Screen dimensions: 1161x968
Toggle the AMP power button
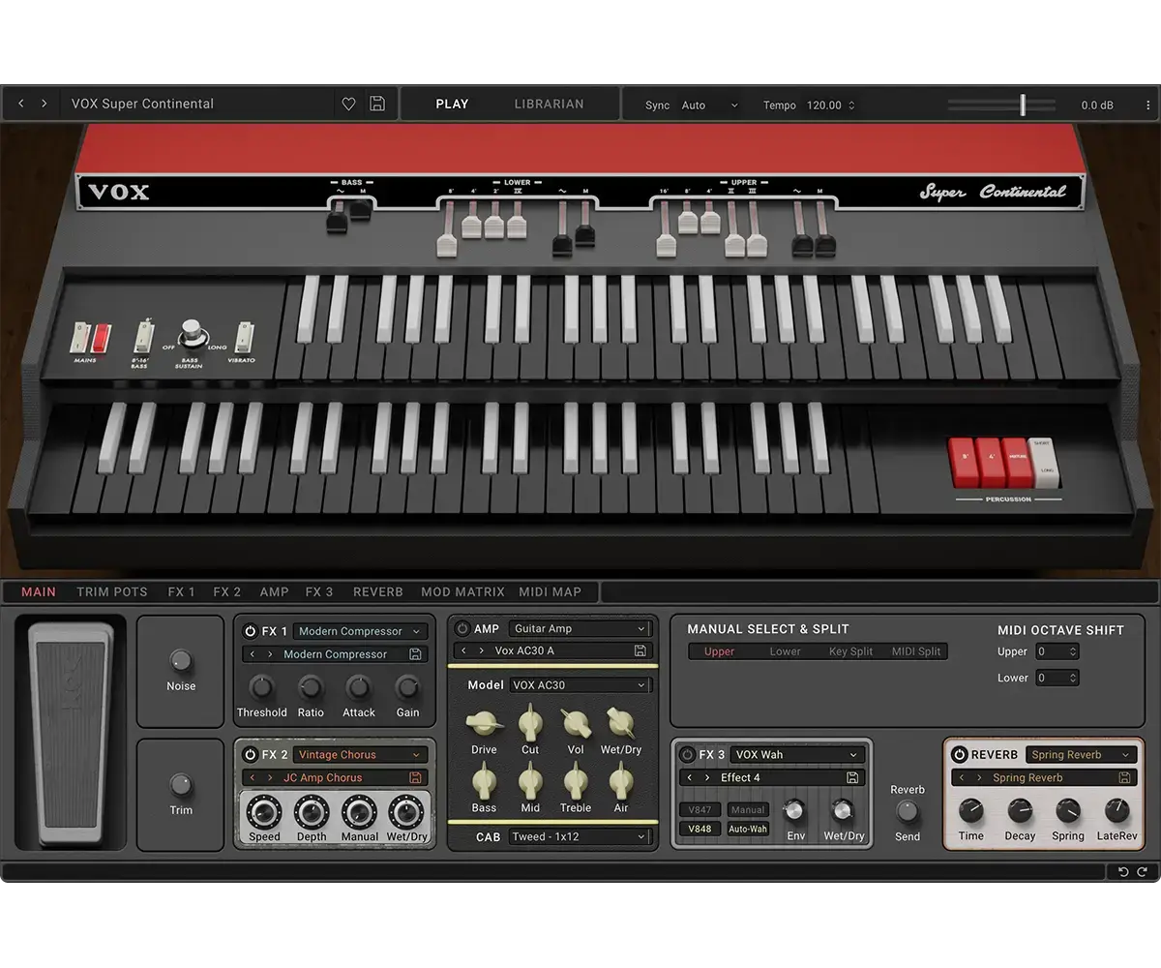pos(461,629)
